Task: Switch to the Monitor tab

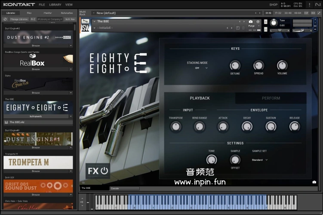Action: click(48, 13)
